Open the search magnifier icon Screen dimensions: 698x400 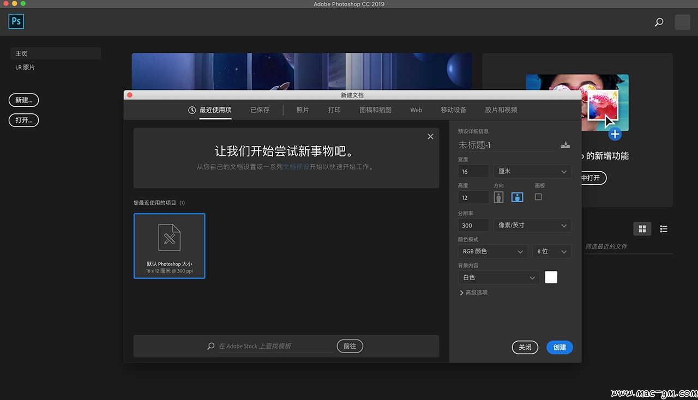pos(659,22)
